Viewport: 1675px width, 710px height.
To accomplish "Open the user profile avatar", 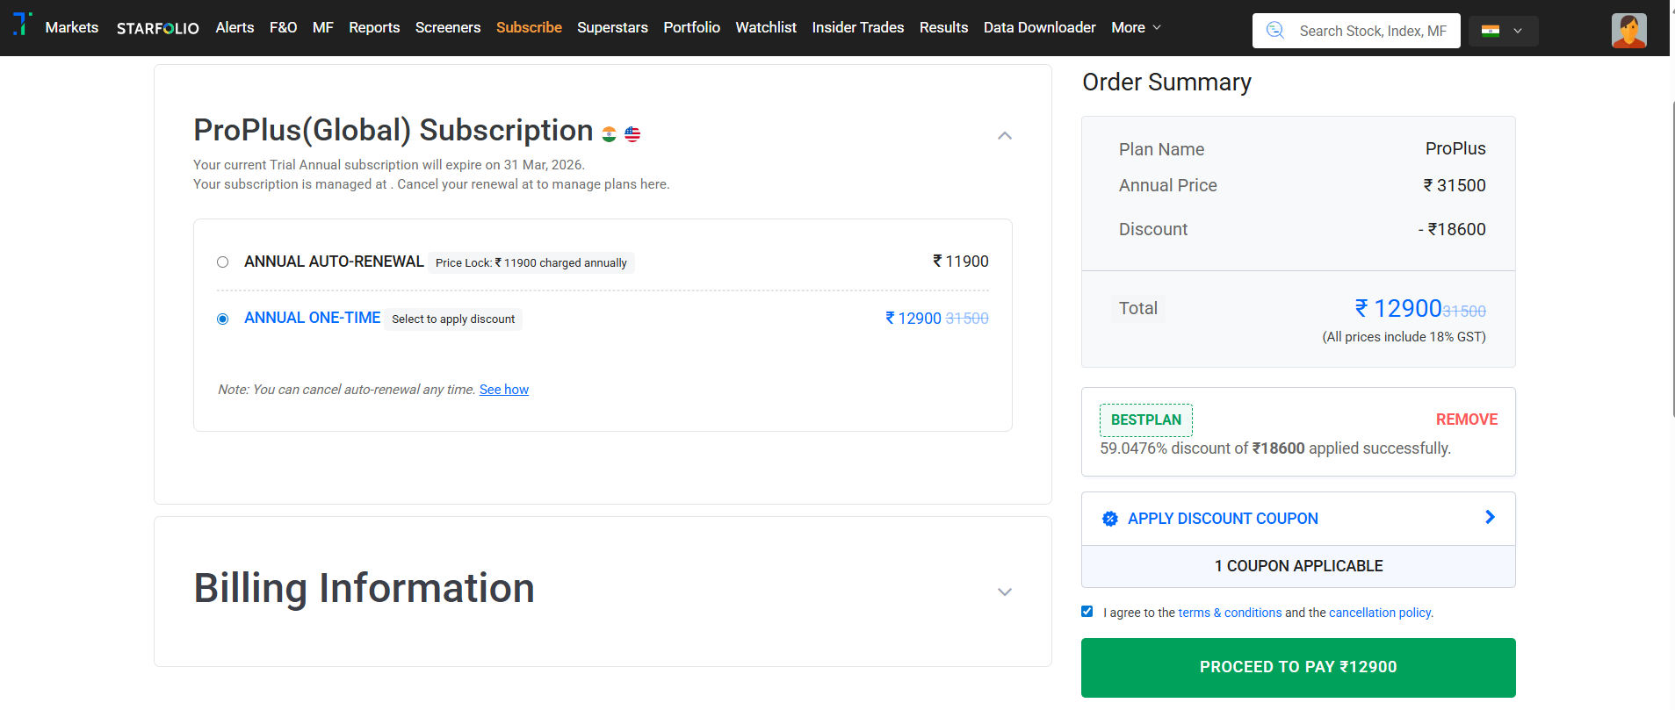I will point(1628,31).
